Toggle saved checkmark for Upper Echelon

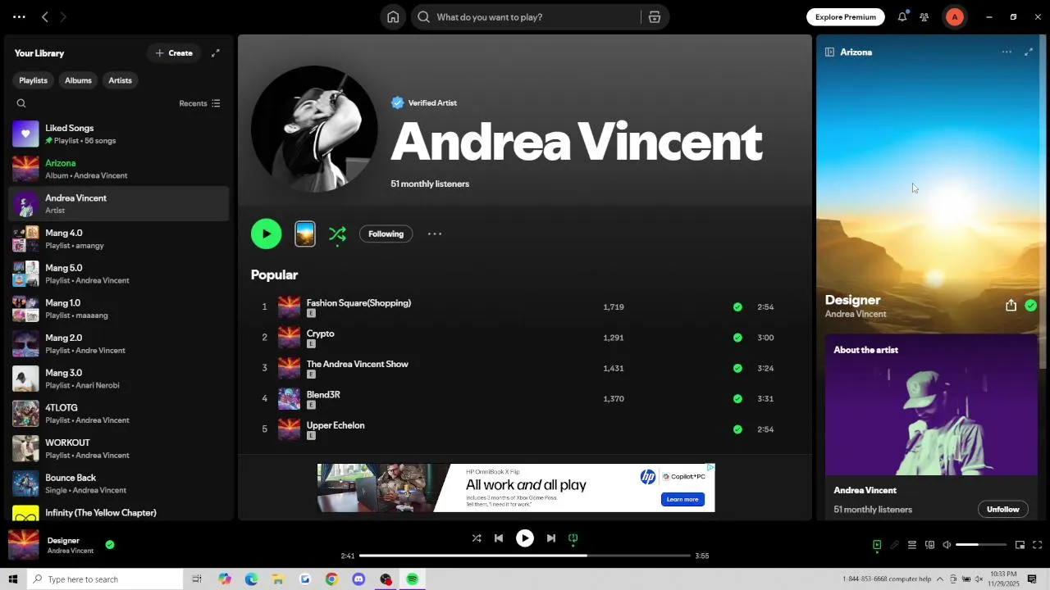pos(737,429)
